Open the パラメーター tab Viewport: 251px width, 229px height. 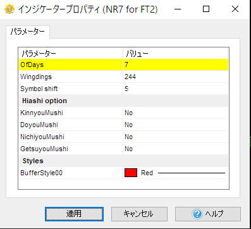tap(28, 32)
